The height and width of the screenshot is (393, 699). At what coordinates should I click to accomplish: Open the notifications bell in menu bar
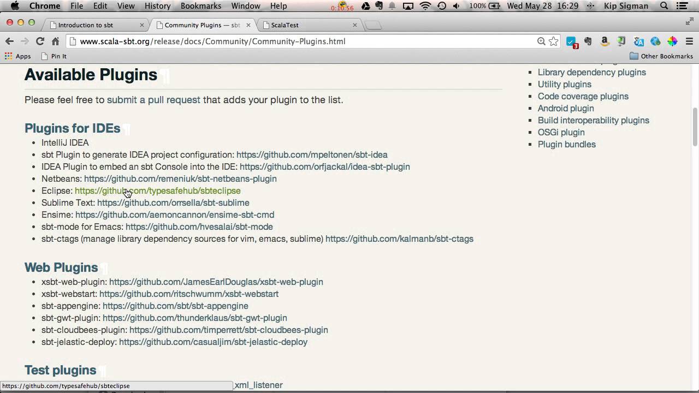point(393,6)
